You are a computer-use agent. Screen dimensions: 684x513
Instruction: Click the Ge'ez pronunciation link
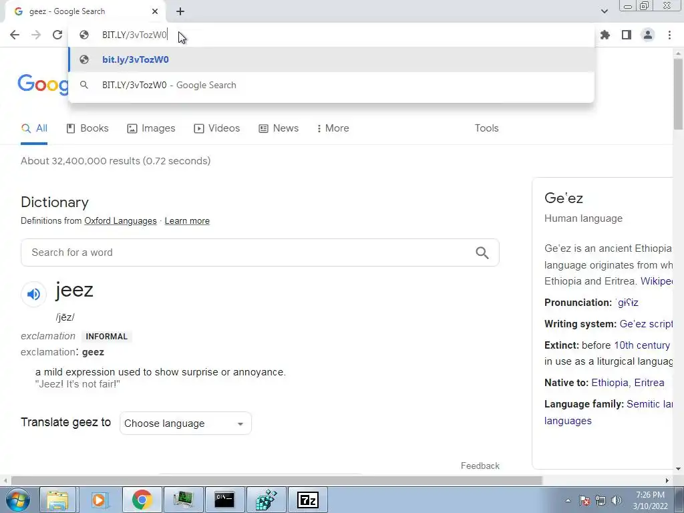pos(627,303)
